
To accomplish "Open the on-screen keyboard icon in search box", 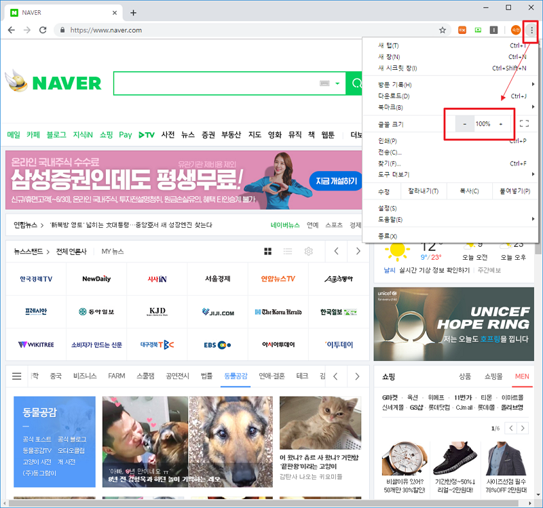I will pyautogui.click(x=324, y=83).
